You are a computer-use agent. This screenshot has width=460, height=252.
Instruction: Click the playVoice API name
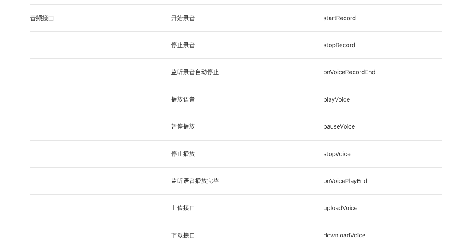336,99
